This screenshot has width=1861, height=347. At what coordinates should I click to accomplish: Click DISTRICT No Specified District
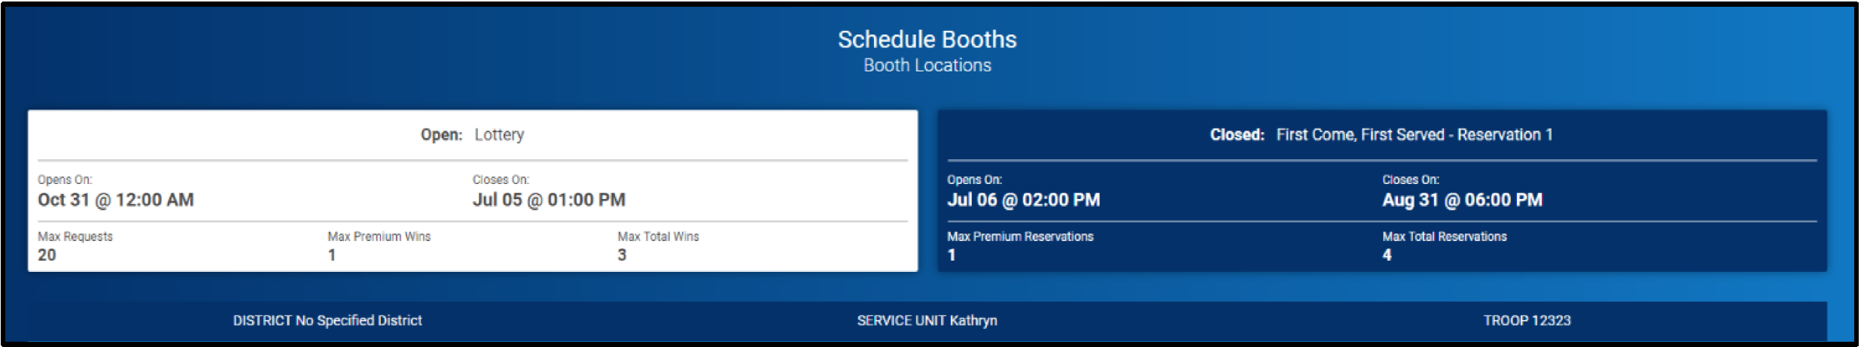pos(327,321)
